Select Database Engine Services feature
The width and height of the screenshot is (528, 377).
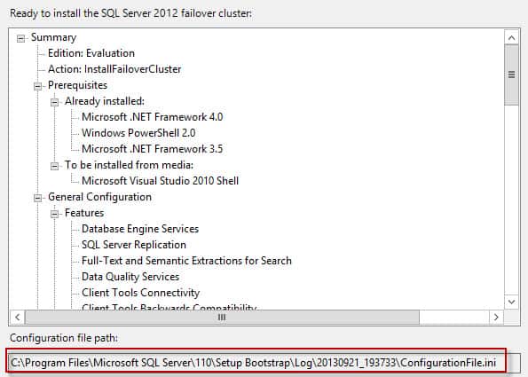point(140,229)
